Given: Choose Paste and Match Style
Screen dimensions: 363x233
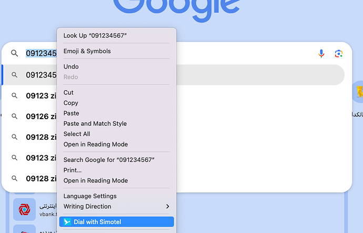Looking at the screenshot, I should click(116, 123).
